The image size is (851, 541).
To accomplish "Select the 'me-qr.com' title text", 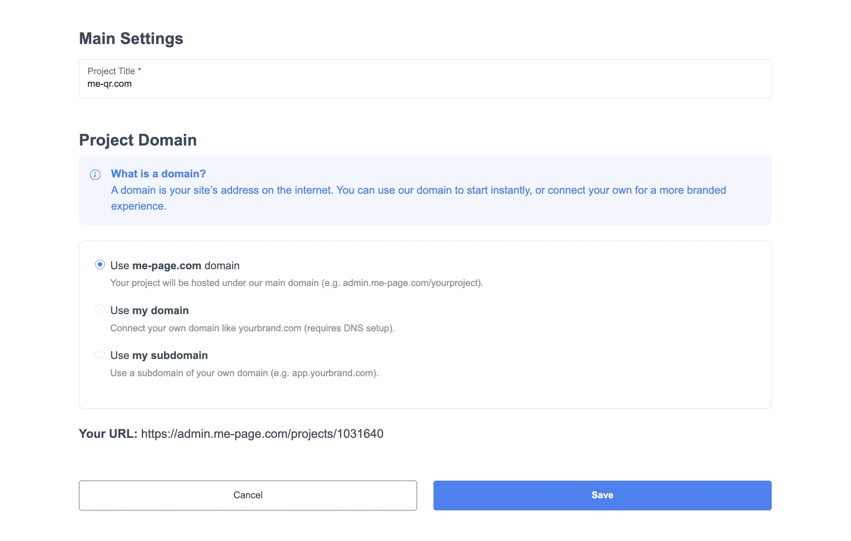I will click(x=110, y=83).
